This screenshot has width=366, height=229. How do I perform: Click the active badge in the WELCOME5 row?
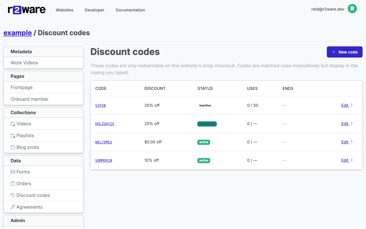click(204, 142)
